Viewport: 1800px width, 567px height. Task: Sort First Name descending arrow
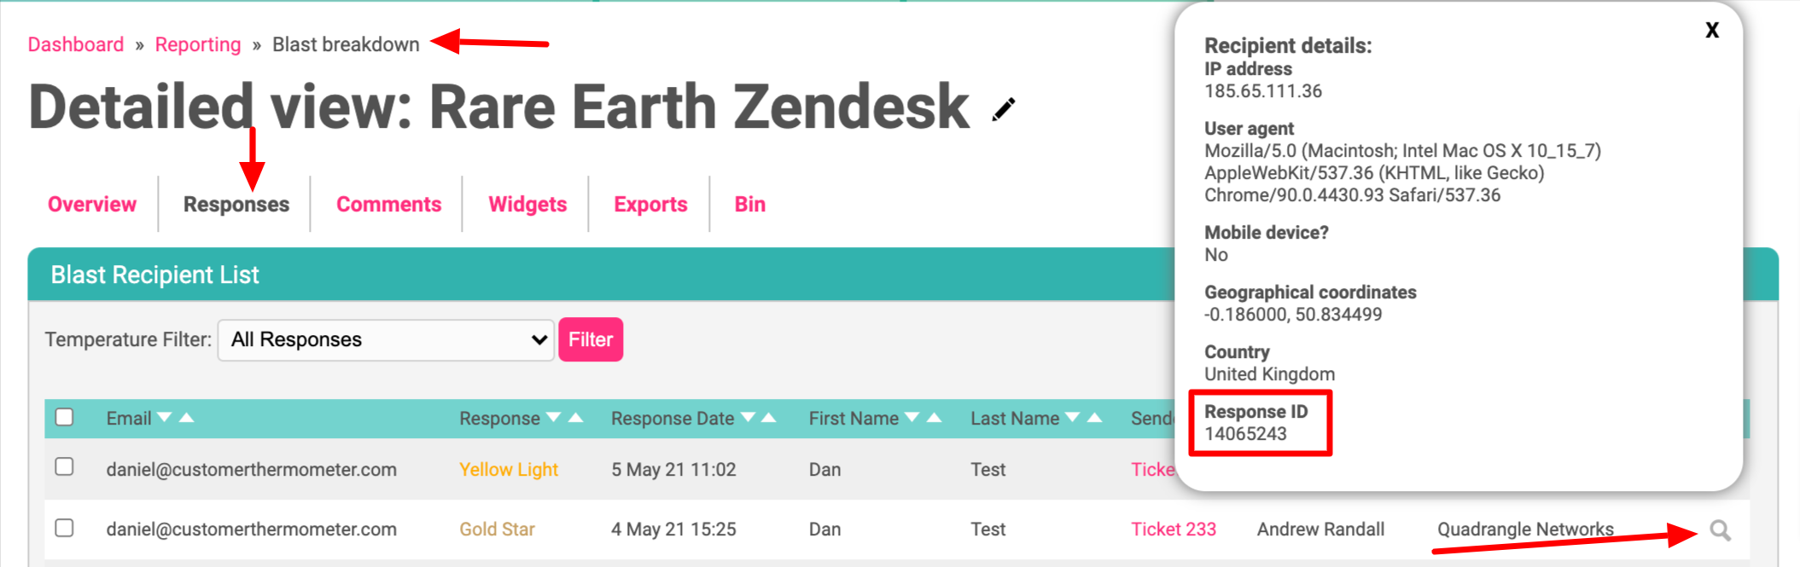coord(912,418)
